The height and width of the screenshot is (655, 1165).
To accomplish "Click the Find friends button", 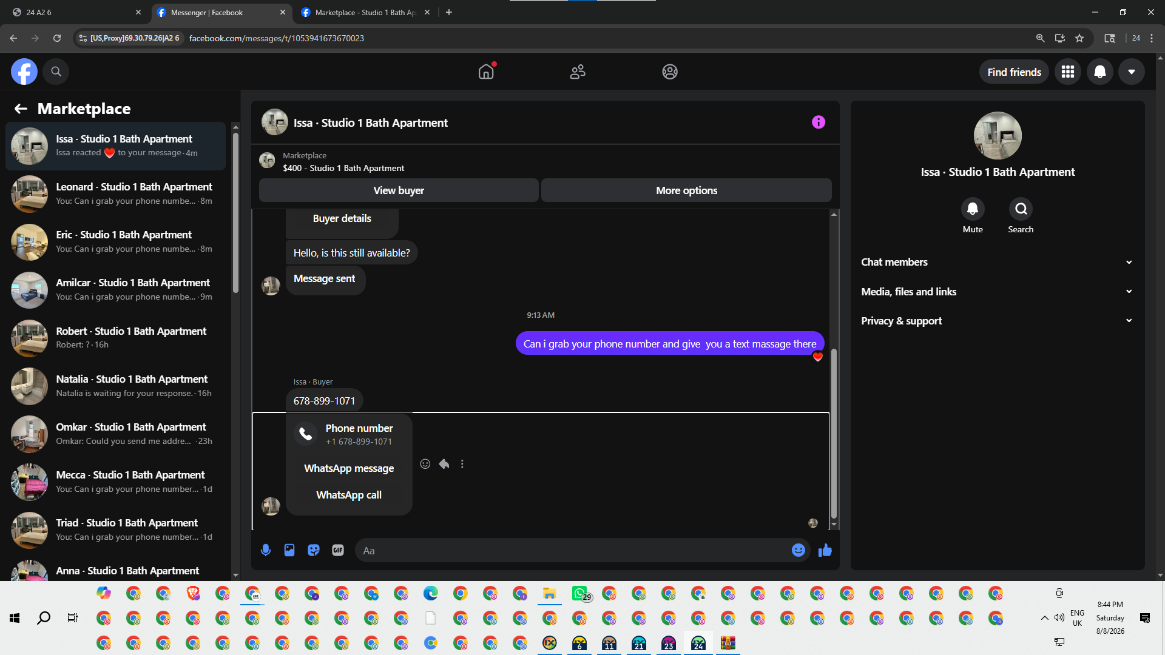I will point(1014,72).
